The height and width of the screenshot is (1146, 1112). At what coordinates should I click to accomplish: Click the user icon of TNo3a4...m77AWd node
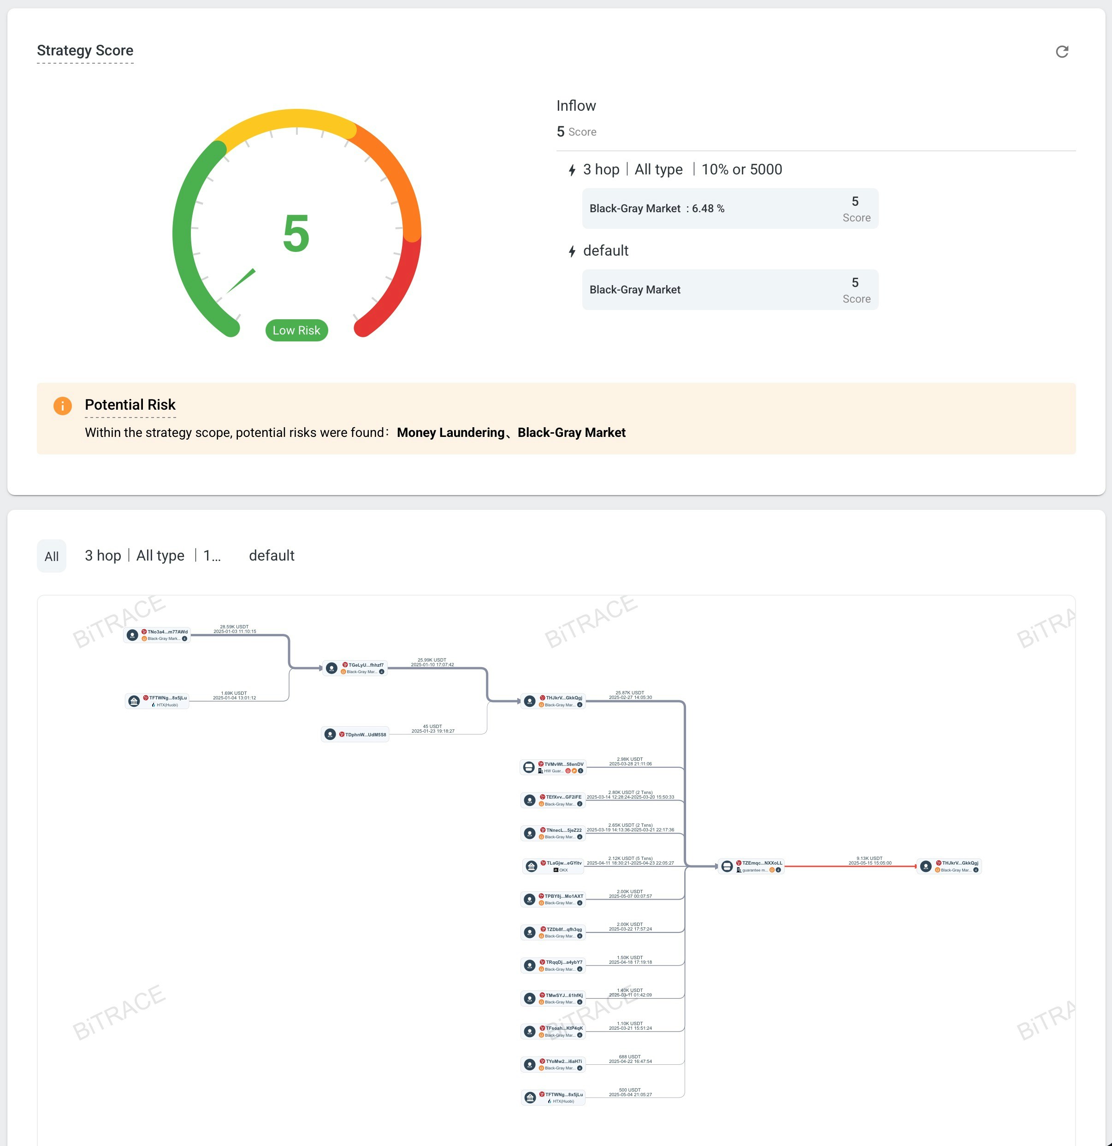pyautogui.click(x=133, y=635)
